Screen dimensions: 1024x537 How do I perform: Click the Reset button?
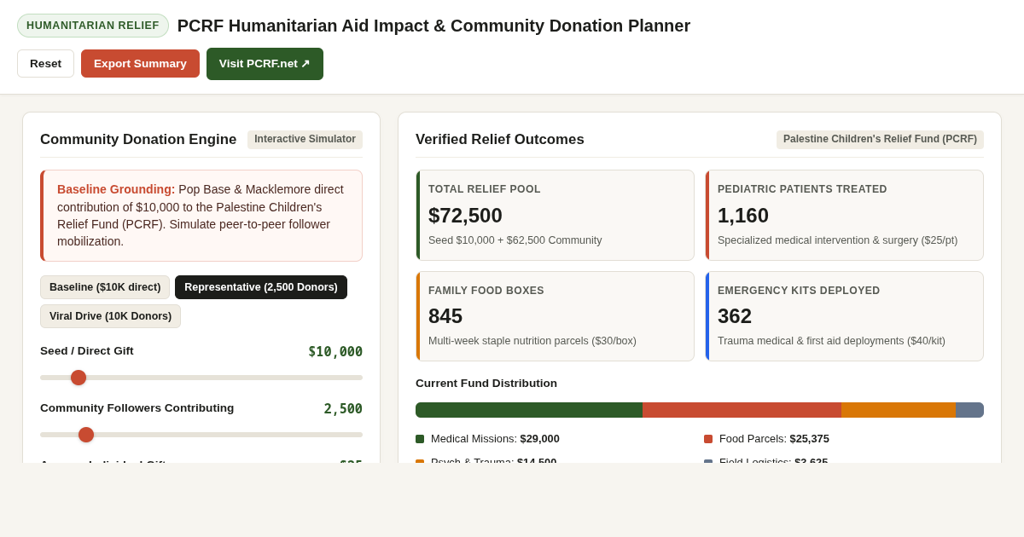(45, 63)
